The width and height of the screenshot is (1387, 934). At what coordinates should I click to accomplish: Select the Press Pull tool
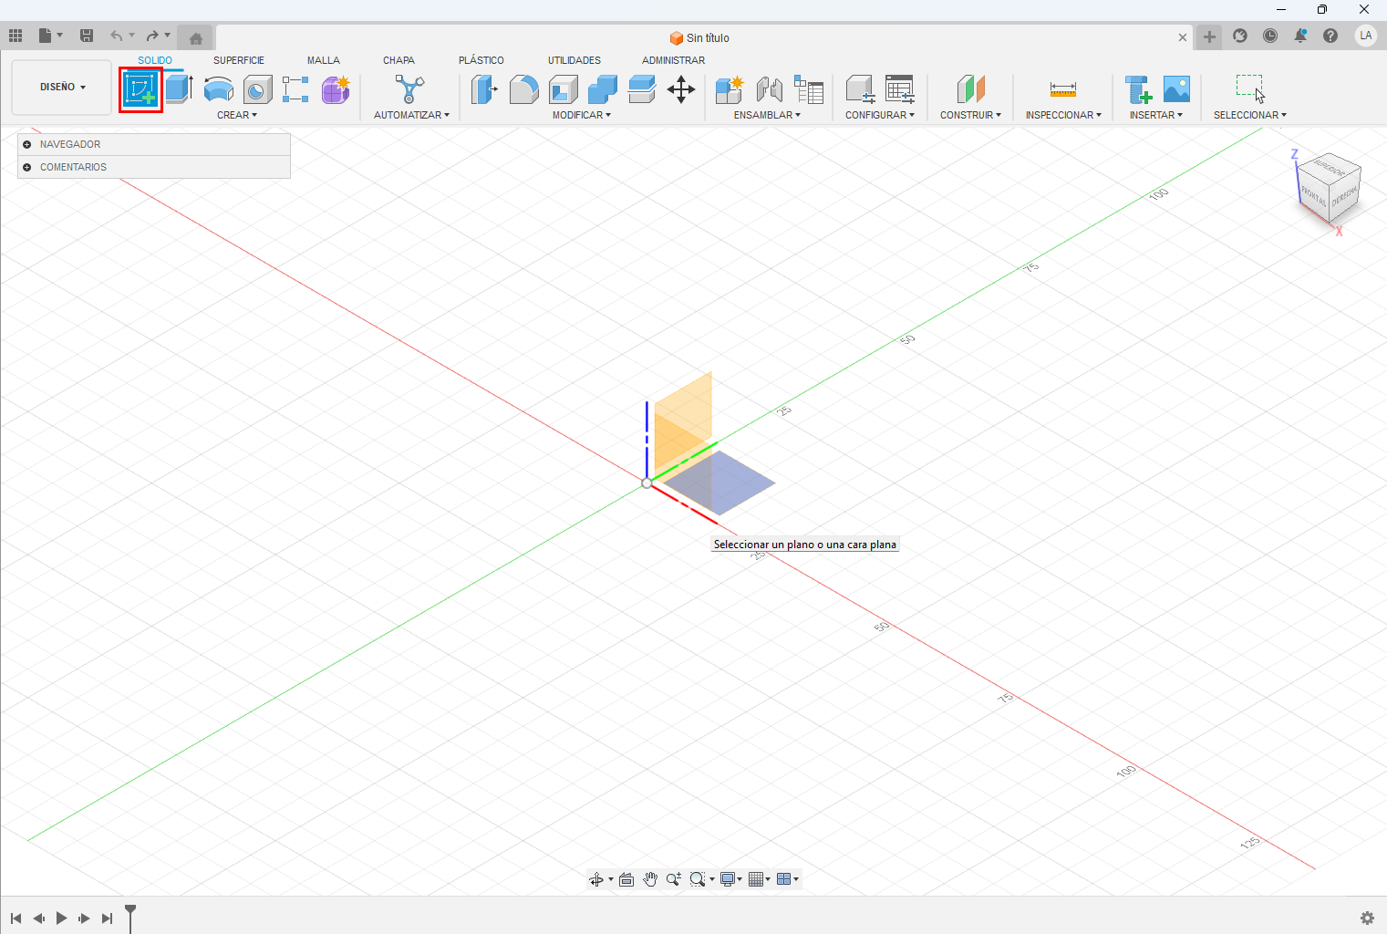pyautogui.click(x=484, y=89)
